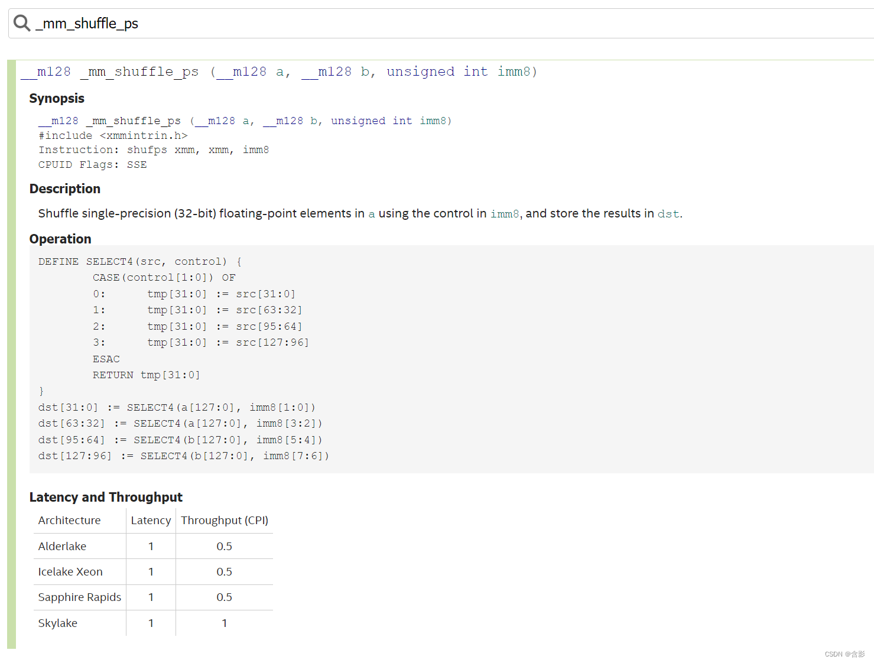Screen dimensions: 874x663
Task: Click the Throughput (CPI) column header
Action: pos(225,520)
